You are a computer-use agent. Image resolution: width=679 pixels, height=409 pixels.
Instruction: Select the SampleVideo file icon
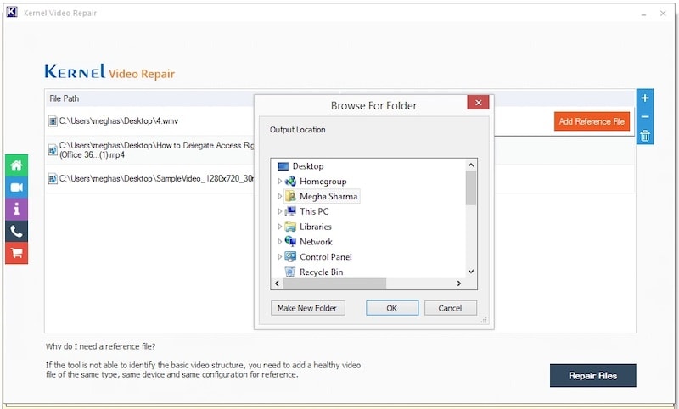pos(53,179)
